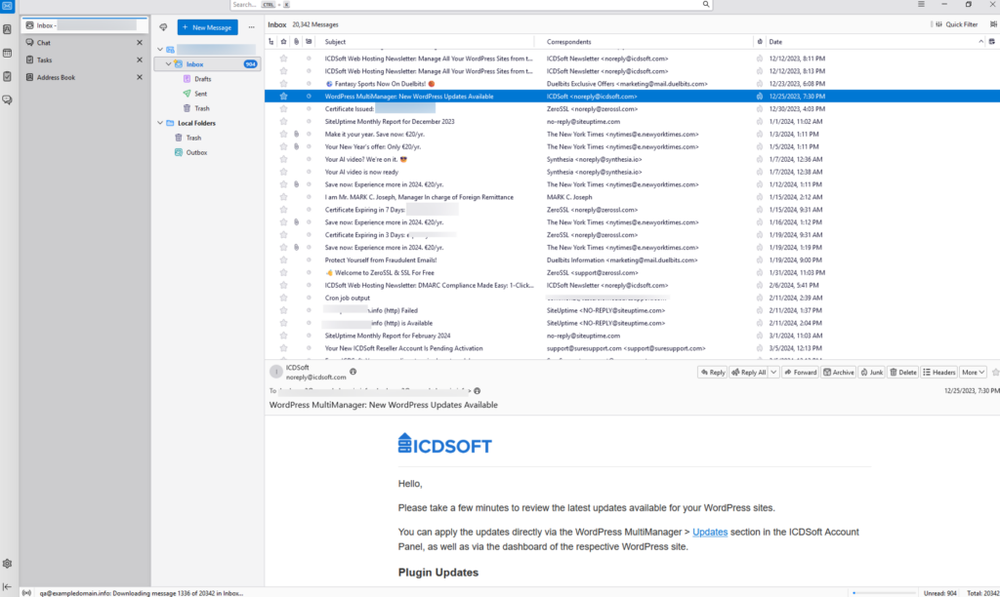Toggle read status of Cron job output
The image size is (1000, 597).
(x=309, y=298)
